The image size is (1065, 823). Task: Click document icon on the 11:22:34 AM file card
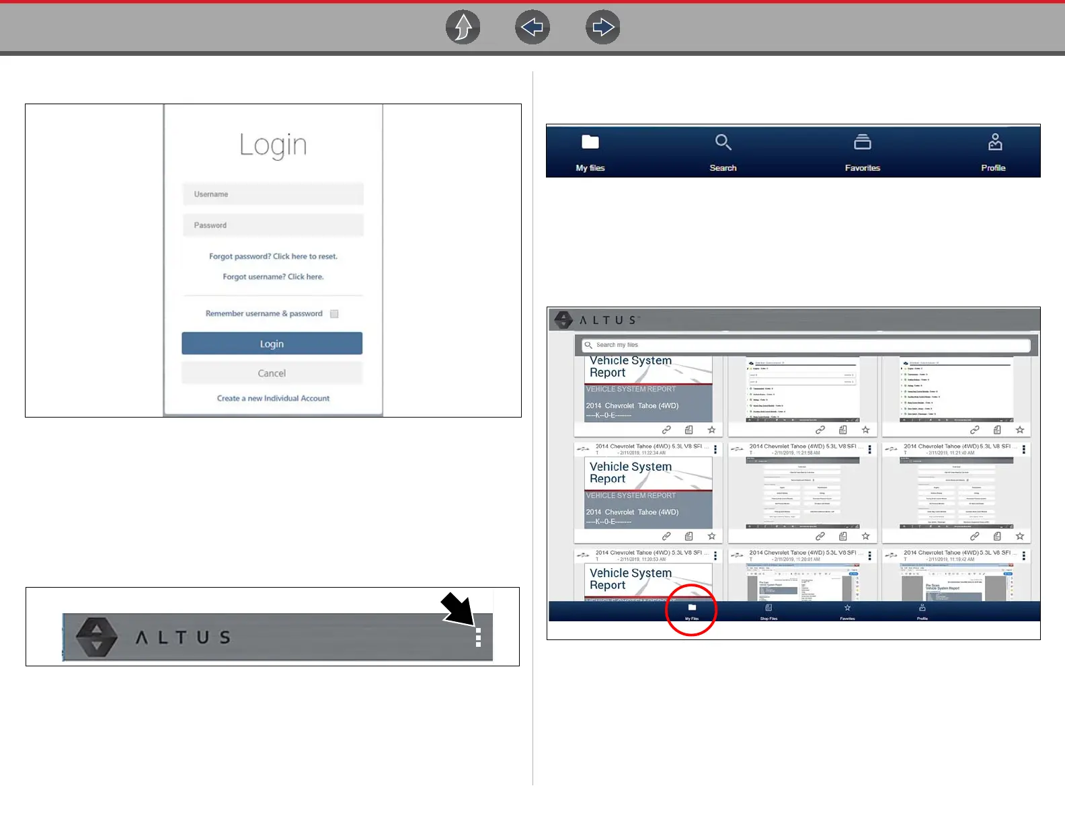tap(688, 536)
